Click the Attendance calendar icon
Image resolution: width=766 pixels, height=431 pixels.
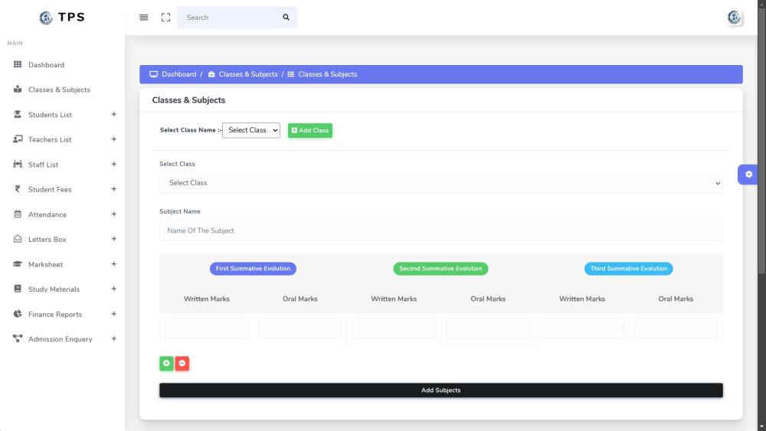coord(18,214)
